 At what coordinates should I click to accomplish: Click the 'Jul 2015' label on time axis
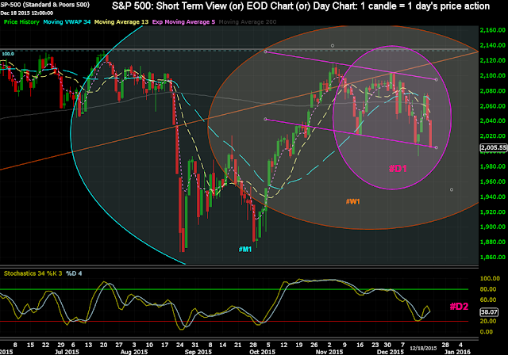[67, 352]
